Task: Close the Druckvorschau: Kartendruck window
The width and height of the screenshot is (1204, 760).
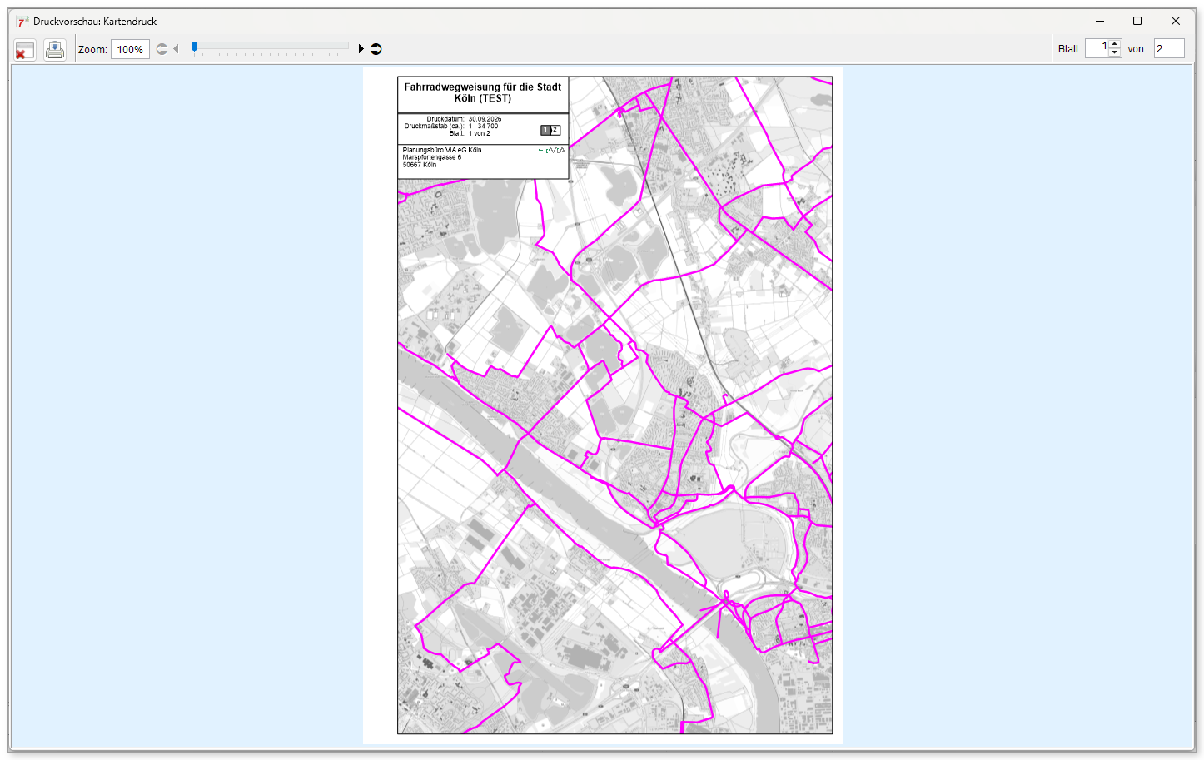Action: pos(1176,22)
